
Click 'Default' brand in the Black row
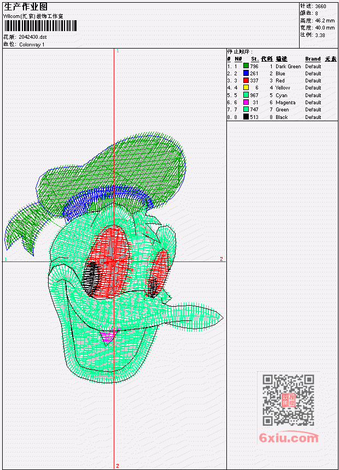(x=313, y=117)
